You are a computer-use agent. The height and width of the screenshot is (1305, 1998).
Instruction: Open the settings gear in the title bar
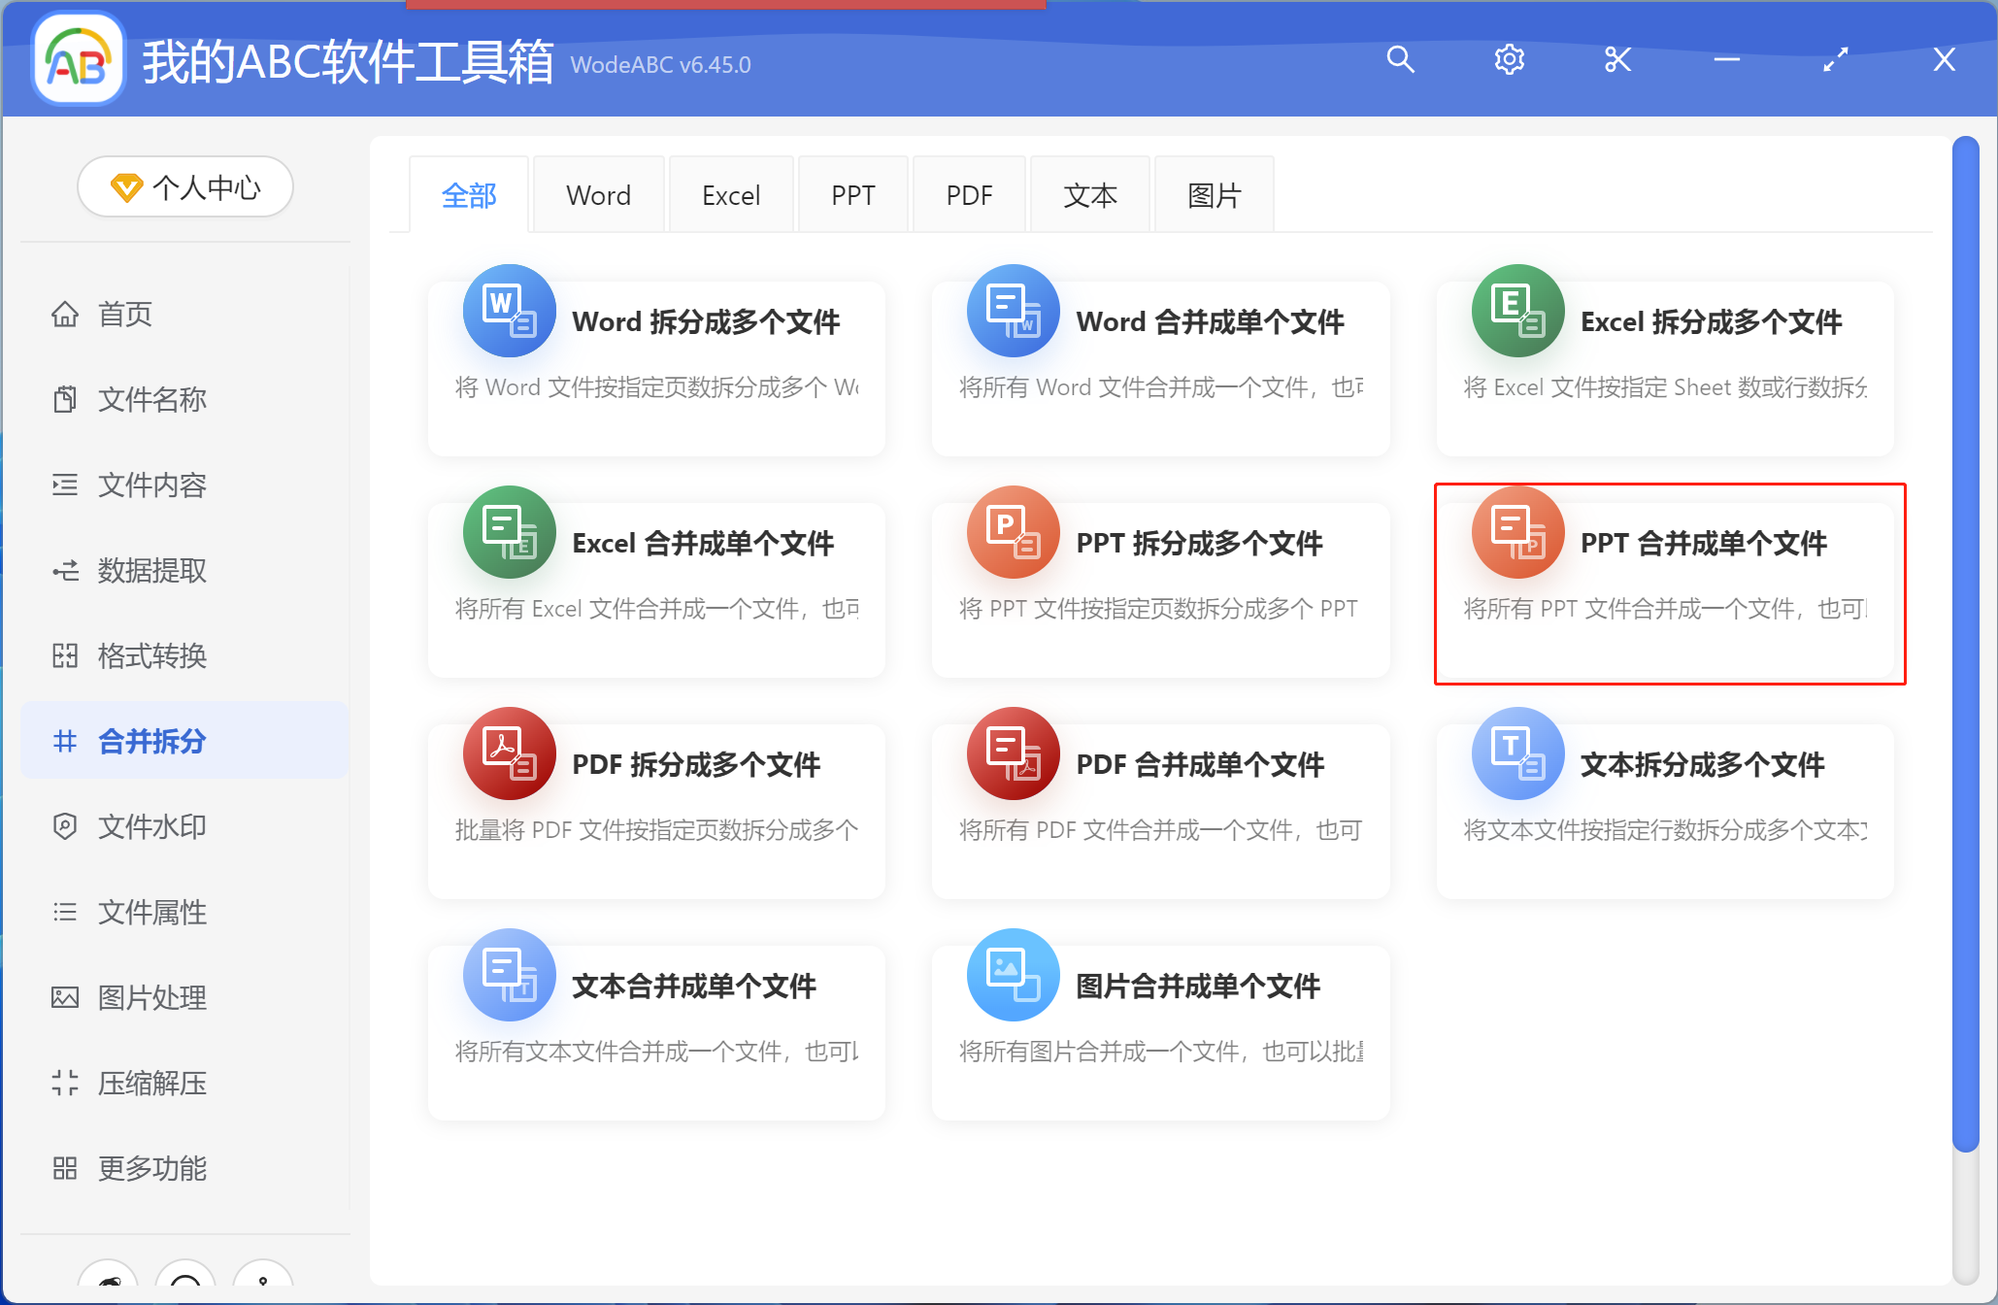(1509, 59)
